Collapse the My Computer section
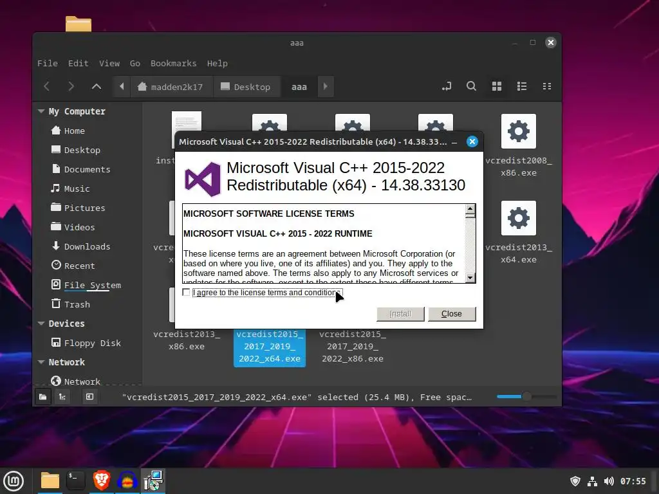Screen dimensions: 659x494 pyautogui.click(x=41, y=111)
